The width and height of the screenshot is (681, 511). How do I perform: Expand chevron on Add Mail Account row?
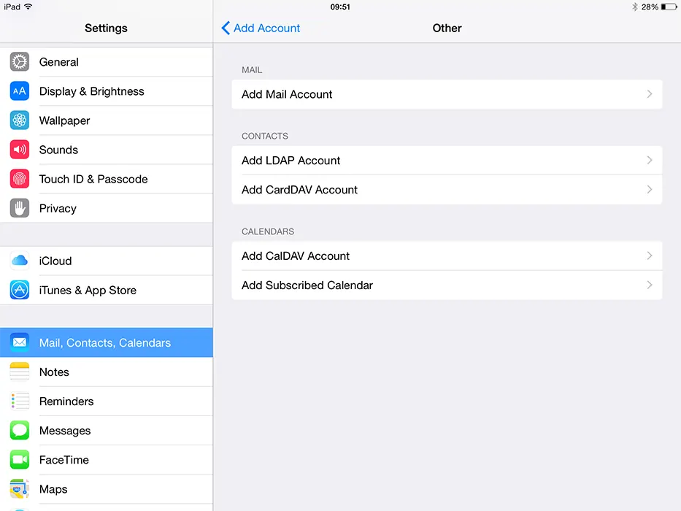(x=649, y=94)
